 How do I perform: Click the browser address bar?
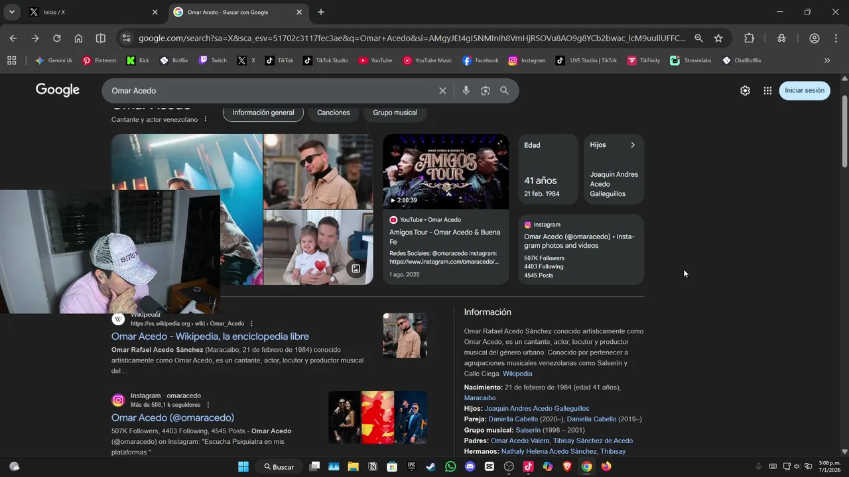point(411,38)
